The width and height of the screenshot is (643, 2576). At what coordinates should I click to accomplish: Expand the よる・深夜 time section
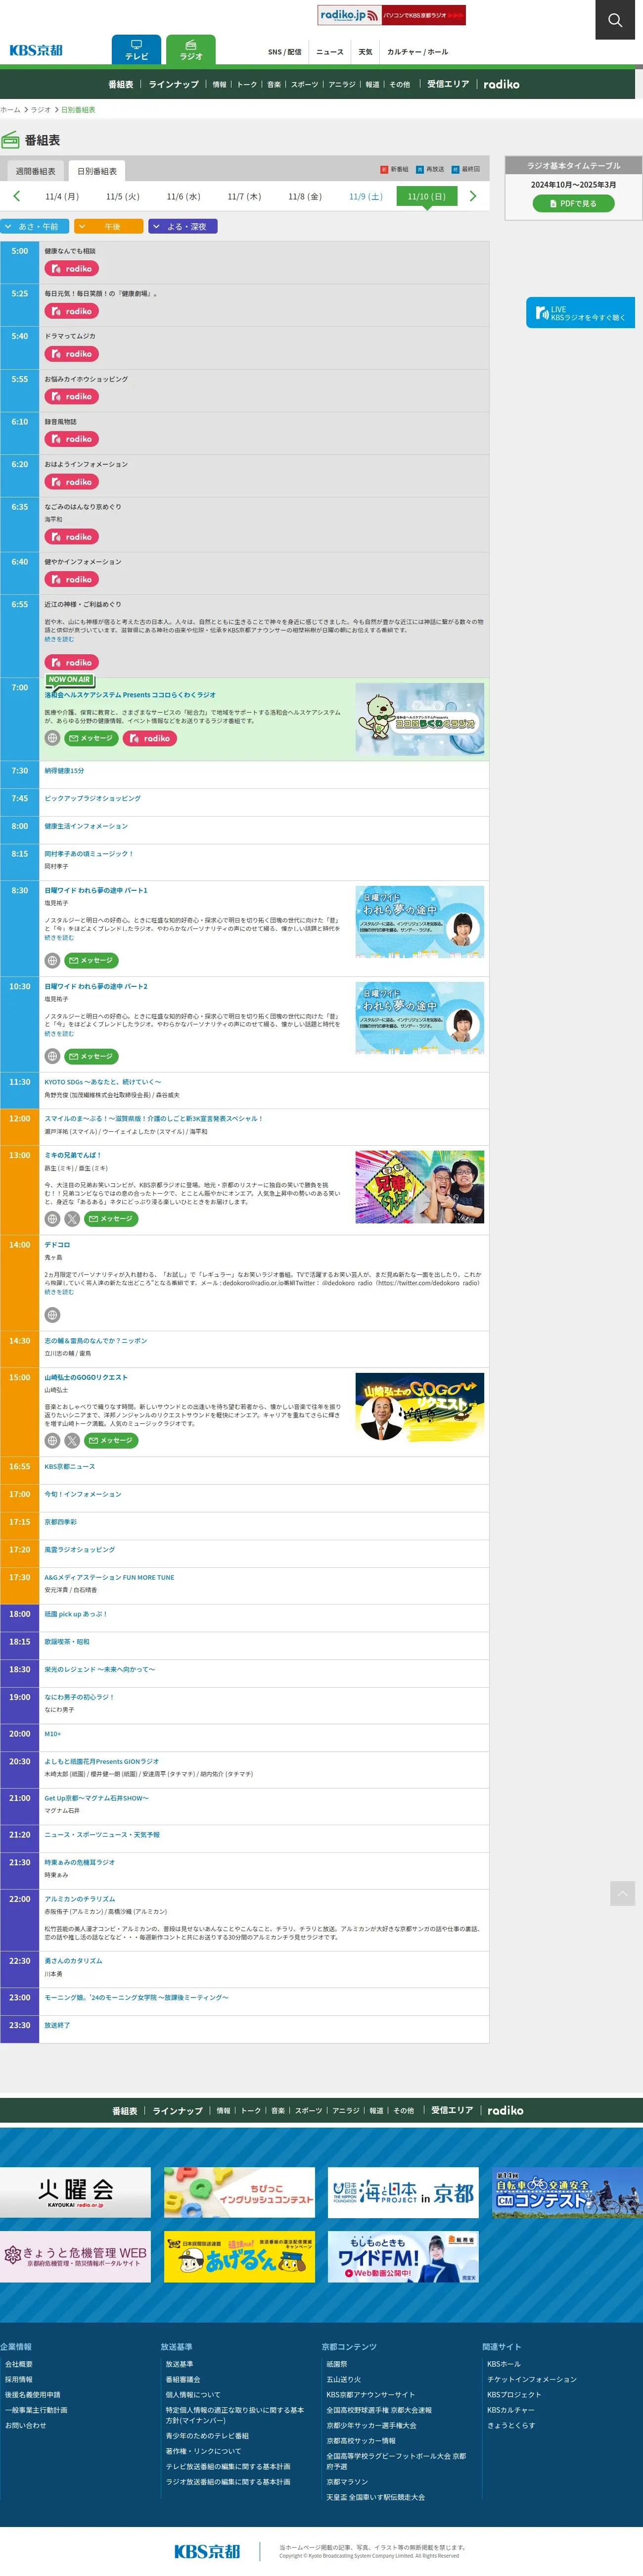(x=183, y=227)
